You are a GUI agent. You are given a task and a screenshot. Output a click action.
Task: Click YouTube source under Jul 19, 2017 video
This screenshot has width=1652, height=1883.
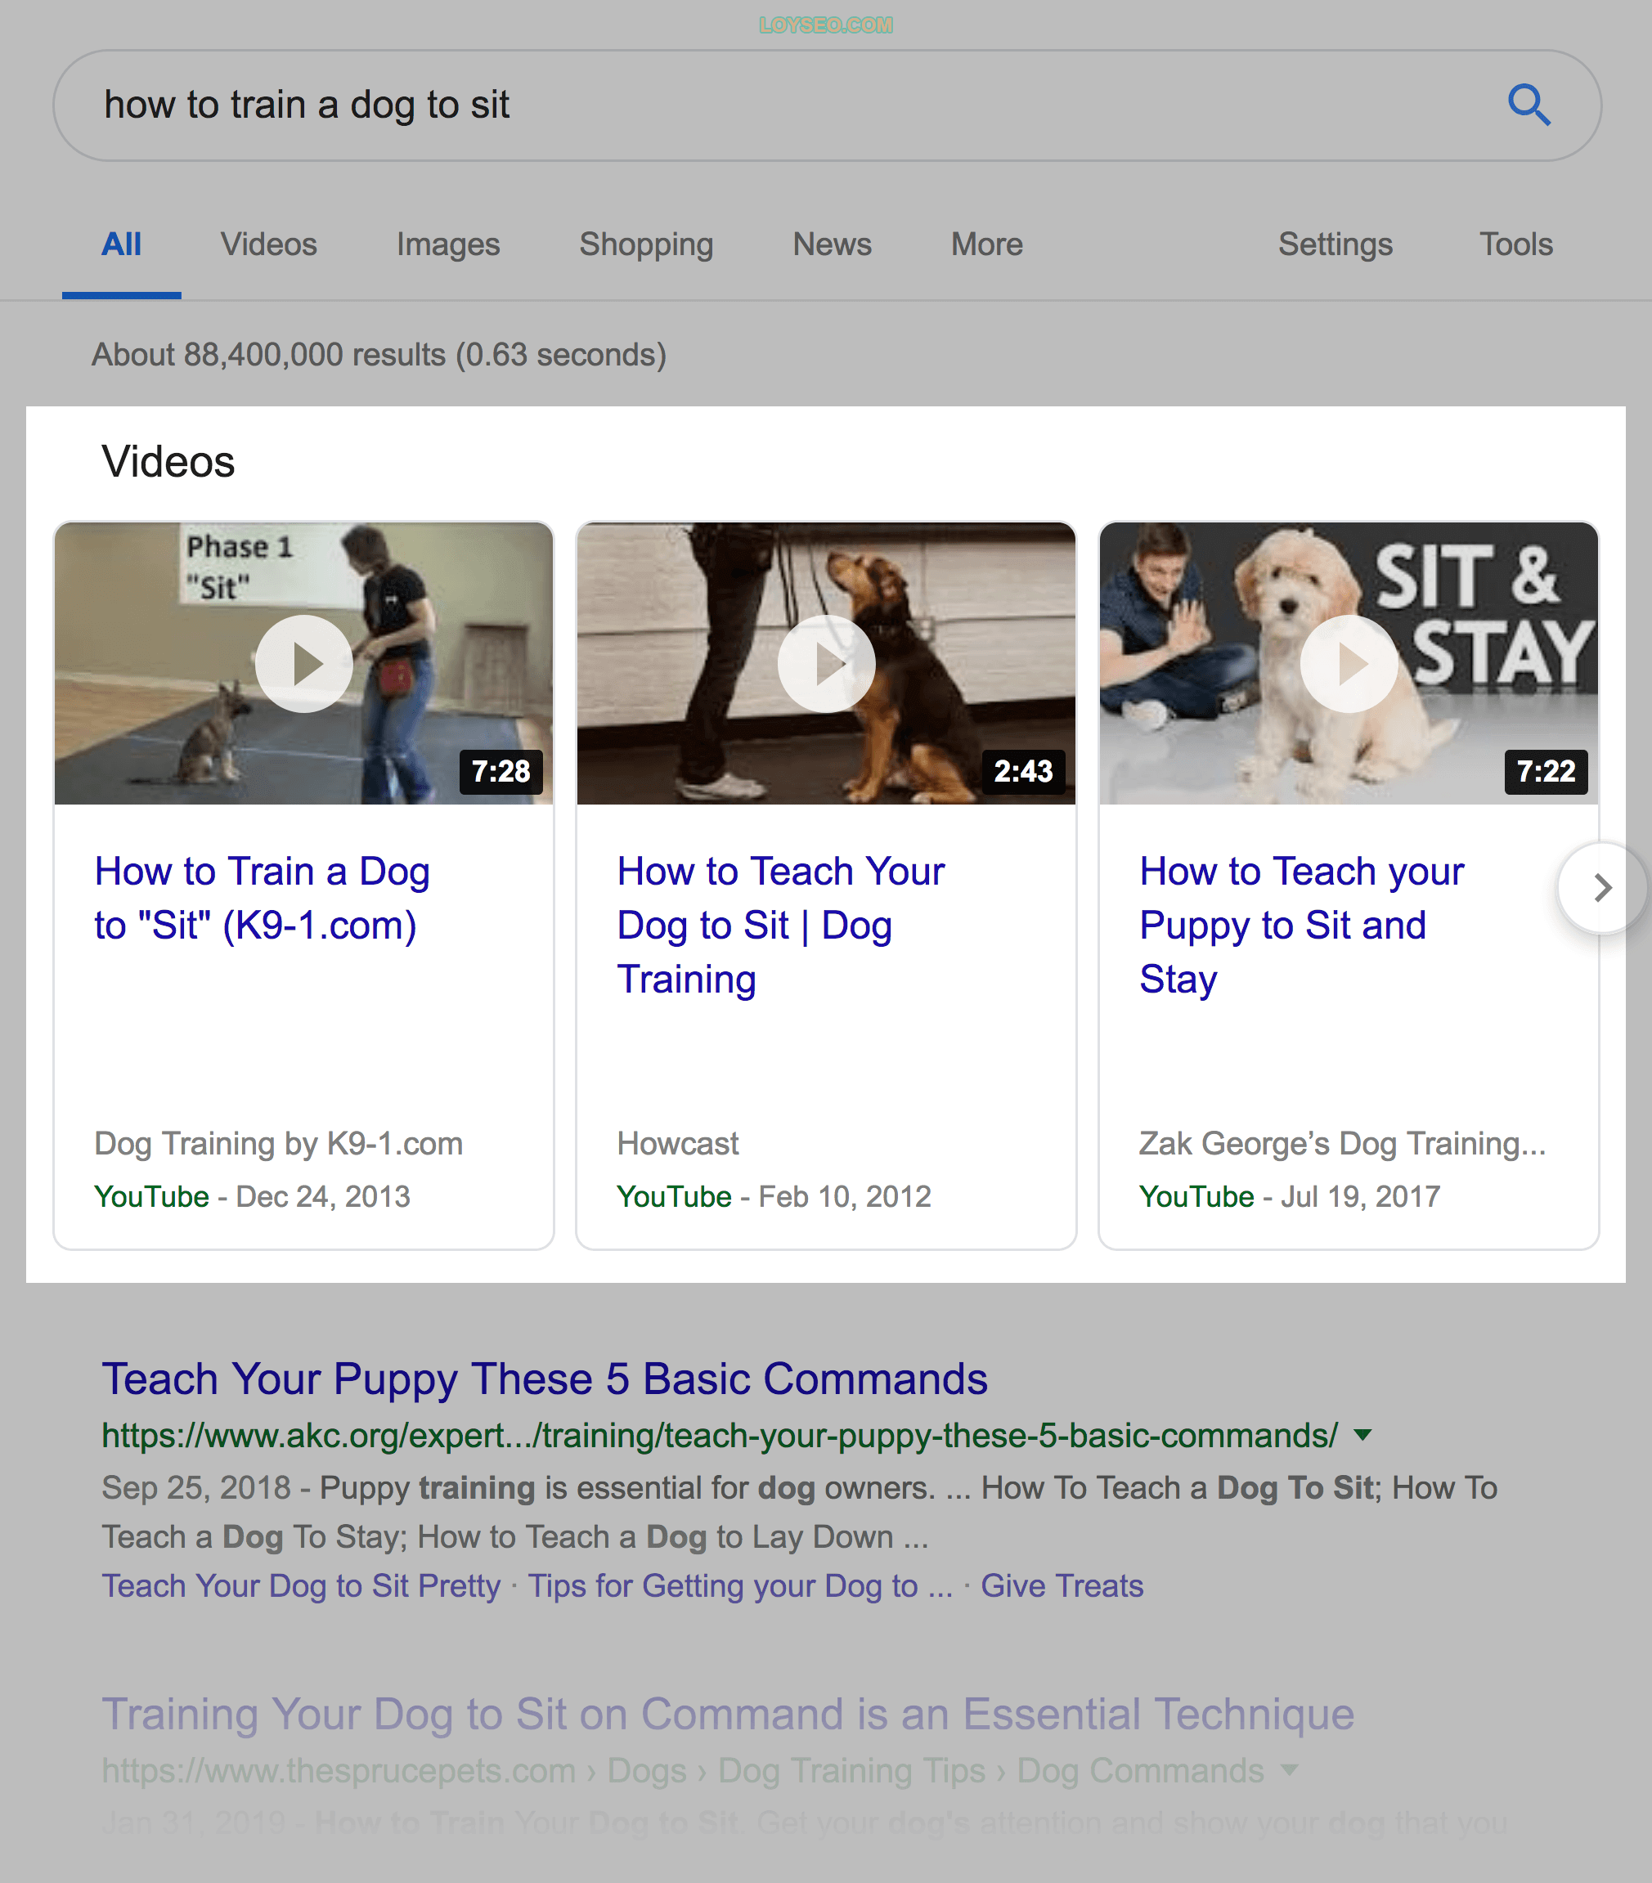(1196, 1197)
